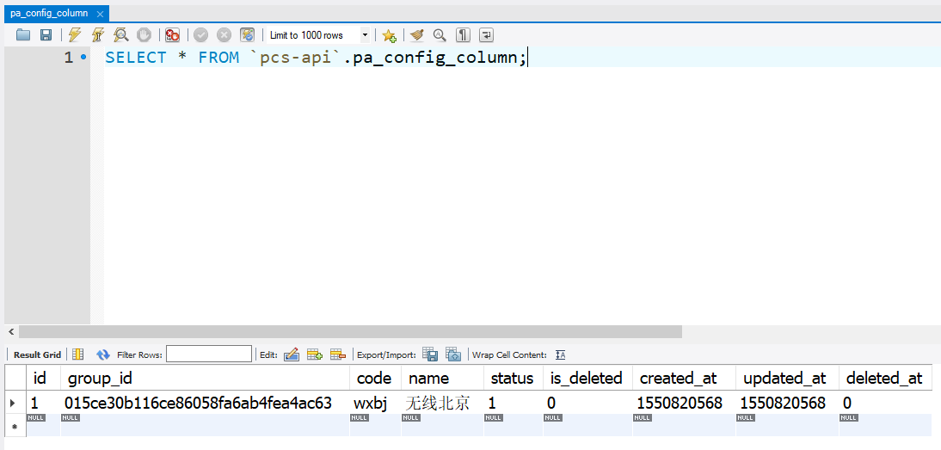941x450 pixels.
Task: Save the script to file
Action: coord(46,35)
